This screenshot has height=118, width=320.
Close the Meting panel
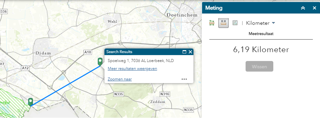(x=314, y=8)
